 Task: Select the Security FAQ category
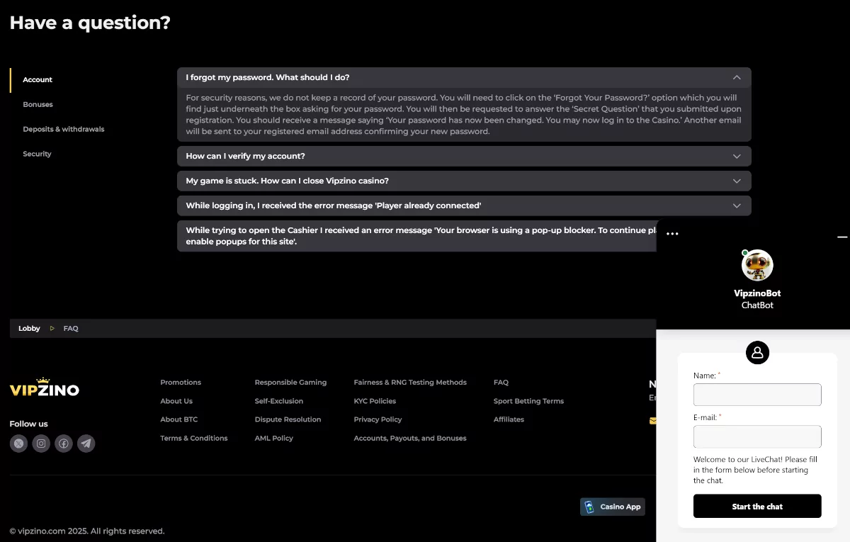[x=37, y=154]
